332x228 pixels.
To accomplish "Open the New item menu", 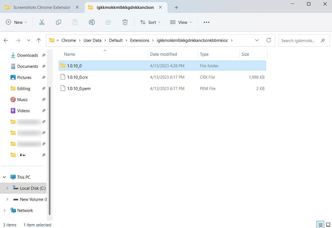I will 16,22.
